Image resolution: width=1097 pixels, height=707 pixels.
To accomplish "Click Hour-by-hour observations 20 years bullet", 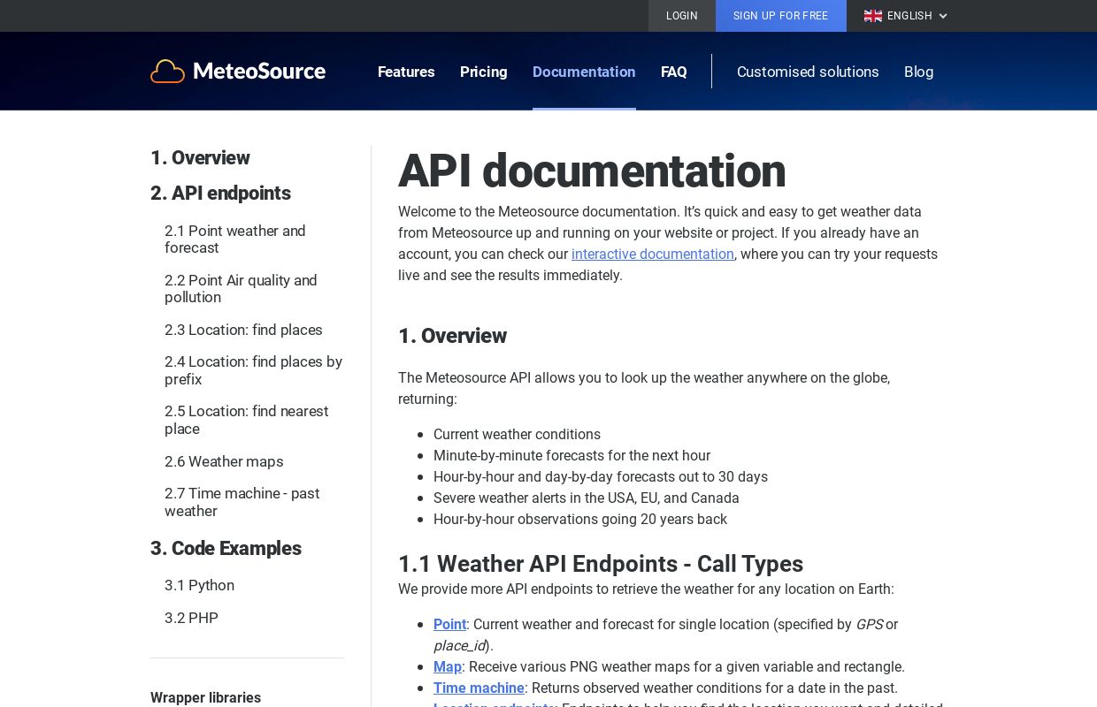I will tap(580, 520).
